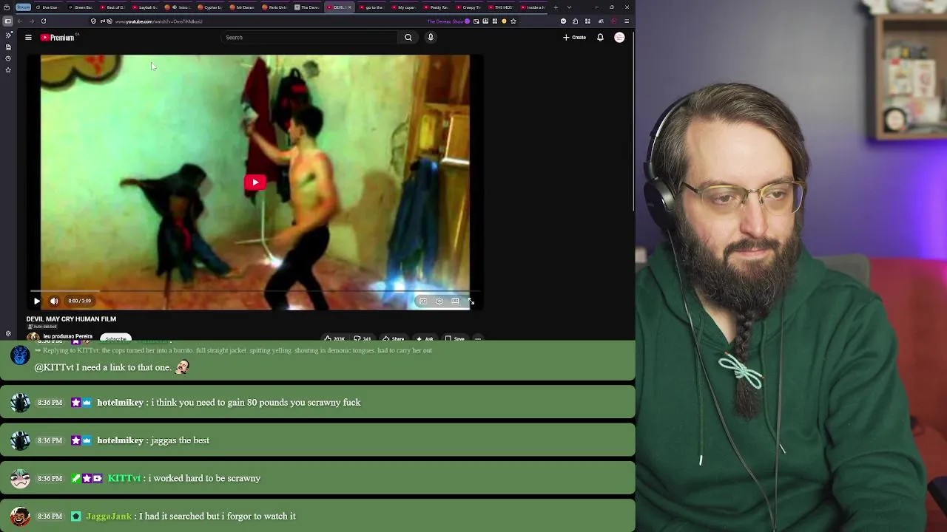The width and height of the screenshot is (947, 532).
Task: Open the extensions puzzle icon in toolbar
Action: (575, 21)
